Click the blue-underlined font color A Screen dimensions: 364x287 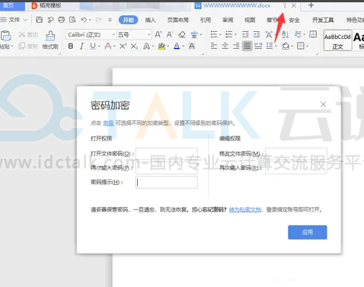[x=177, y=46]
